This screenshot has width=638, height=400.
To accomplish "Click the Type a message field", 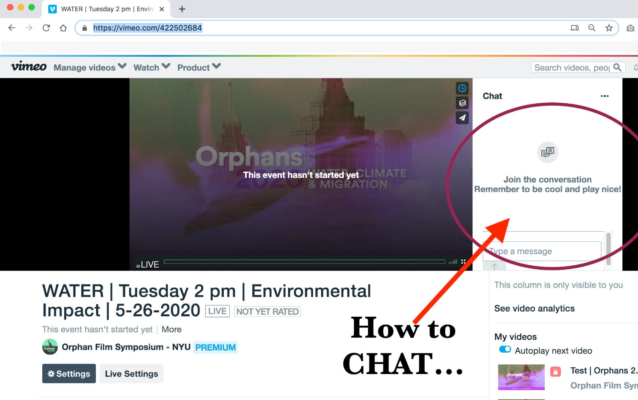I will coord(542,251).
